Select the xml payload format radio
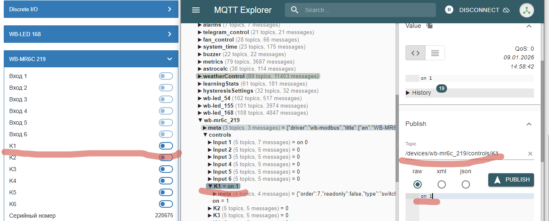549x221 pixels. pos(442,184)
